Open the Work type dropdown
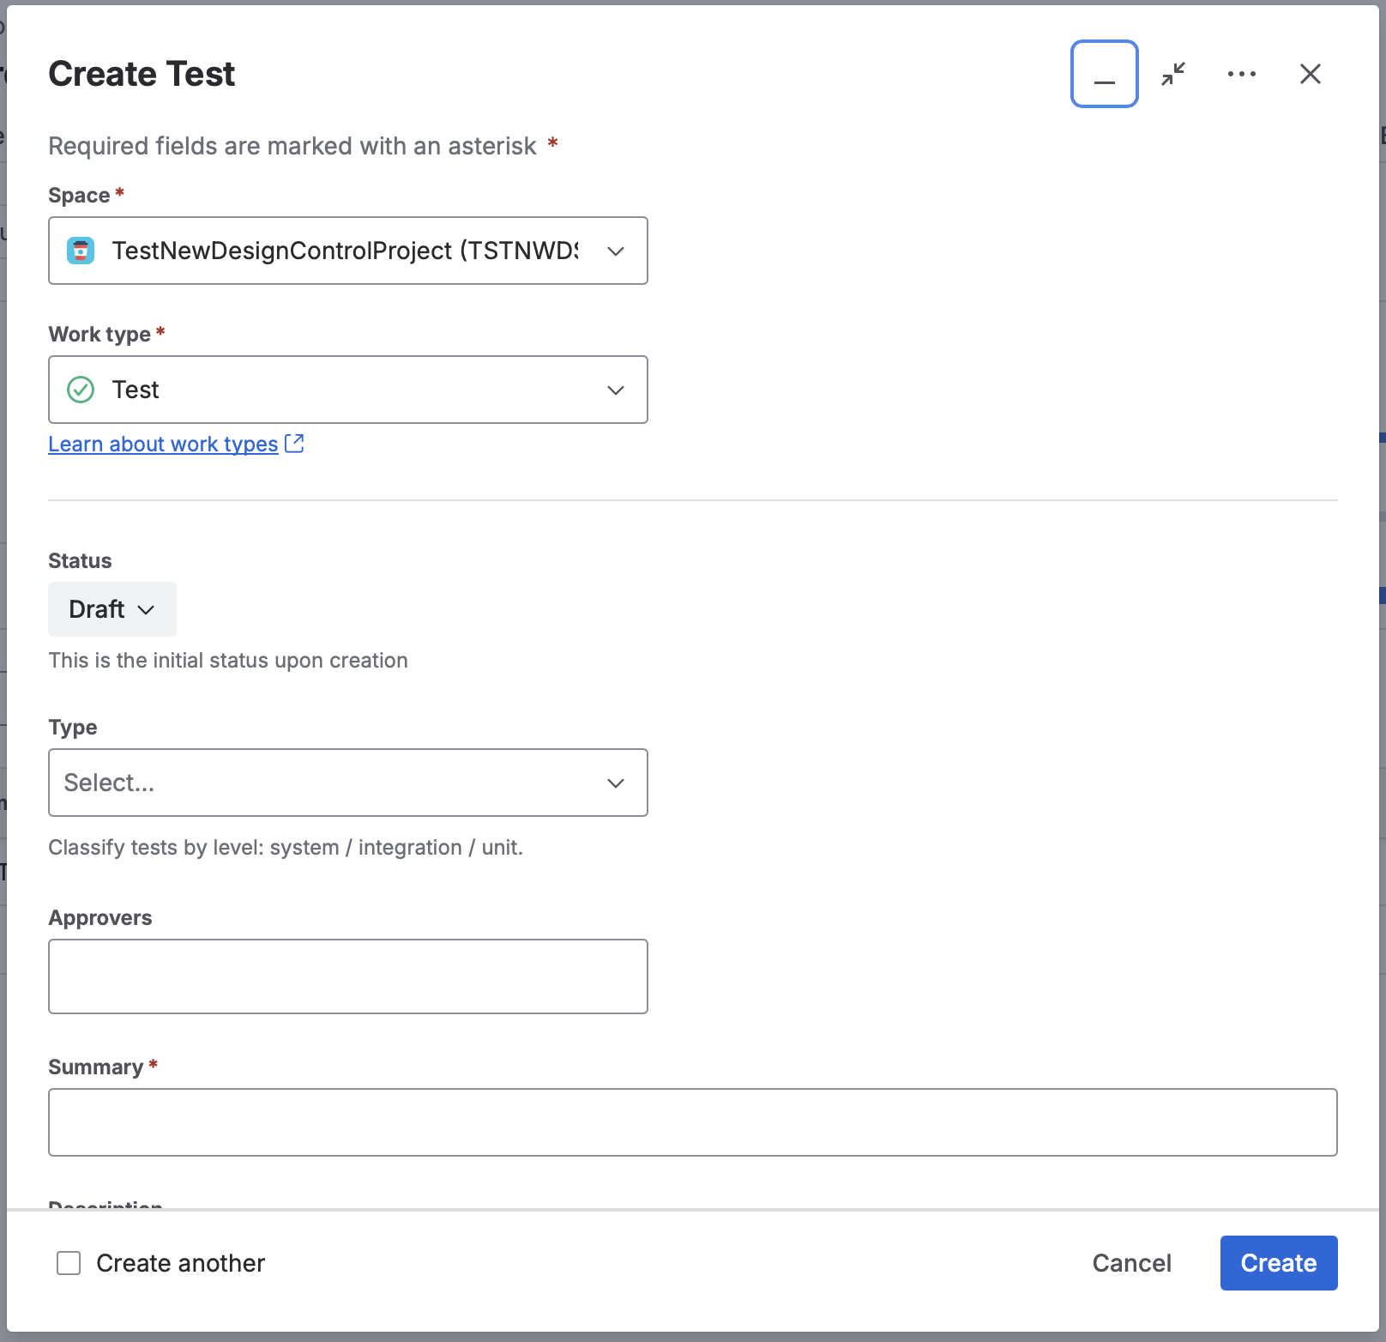 point(348,390)
